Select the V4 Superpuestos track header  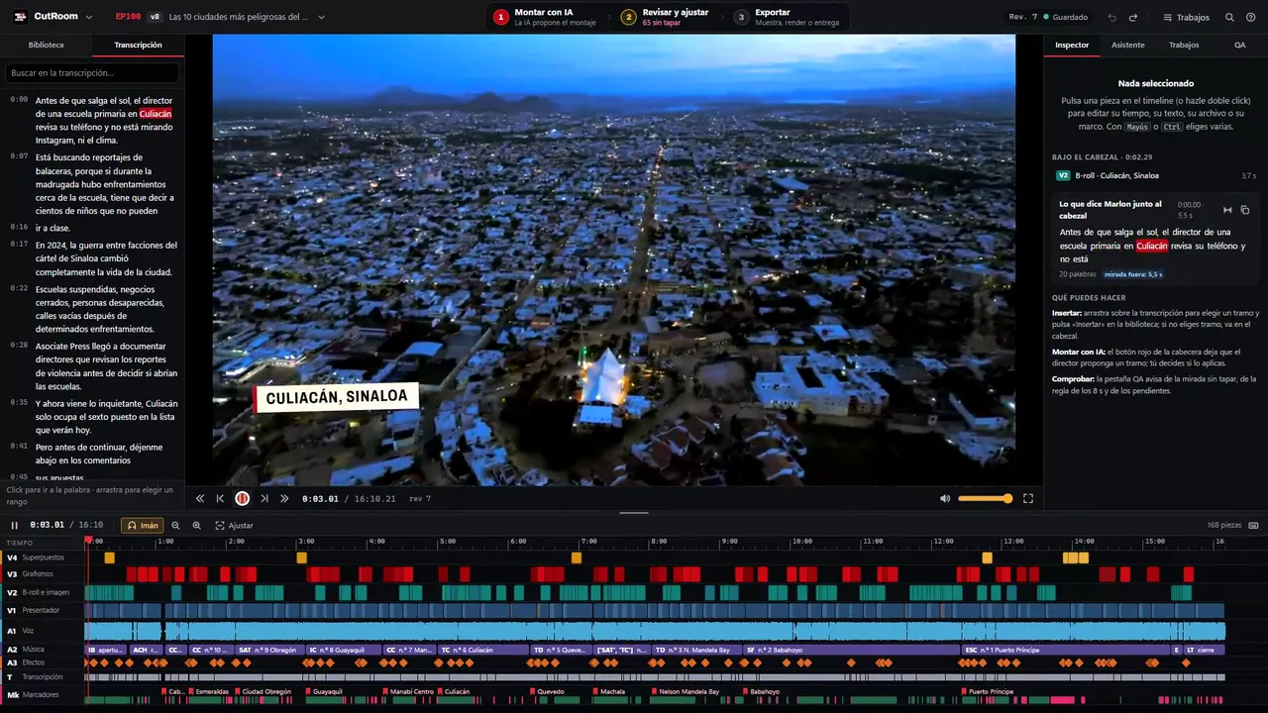pos(42,558)
